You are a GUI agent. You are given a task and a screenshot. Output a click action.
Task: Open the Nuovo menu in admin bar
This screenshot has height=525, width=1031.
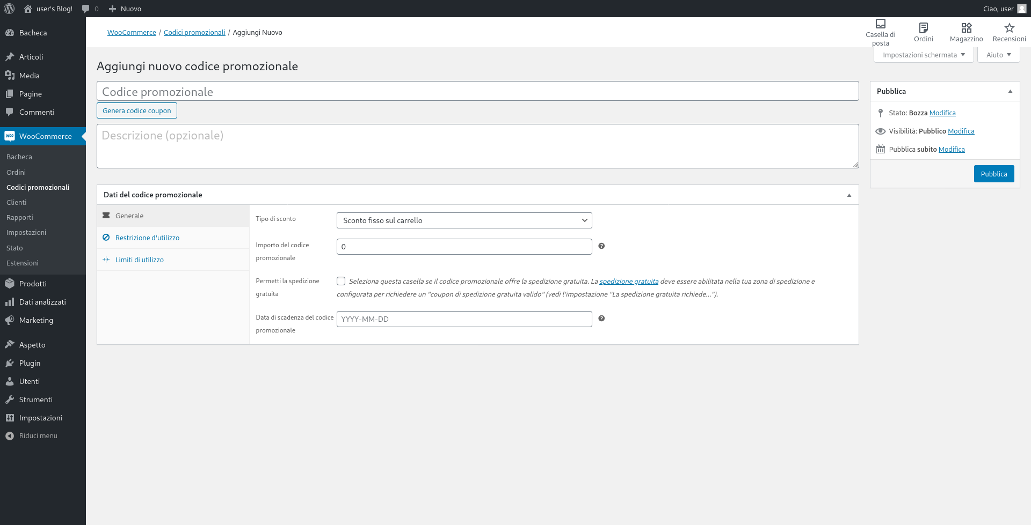125,9
